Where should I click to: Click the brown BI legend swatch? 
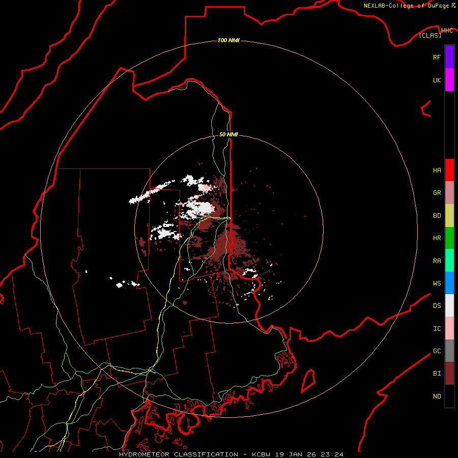[449, 374]
